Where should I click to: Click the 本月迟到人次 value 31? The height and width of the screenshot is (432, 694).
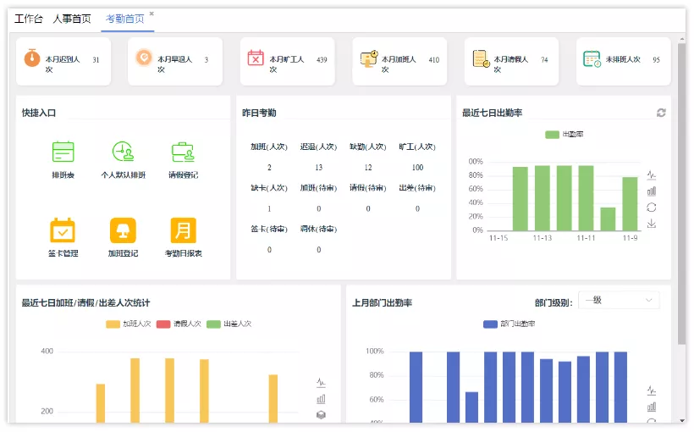[96, 60]
